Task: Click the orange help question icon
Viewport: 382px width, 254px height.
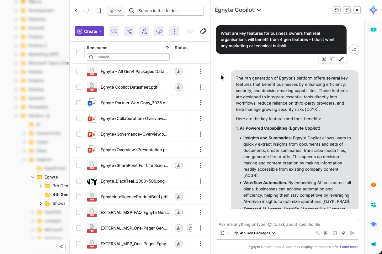Action: (374, 185)
